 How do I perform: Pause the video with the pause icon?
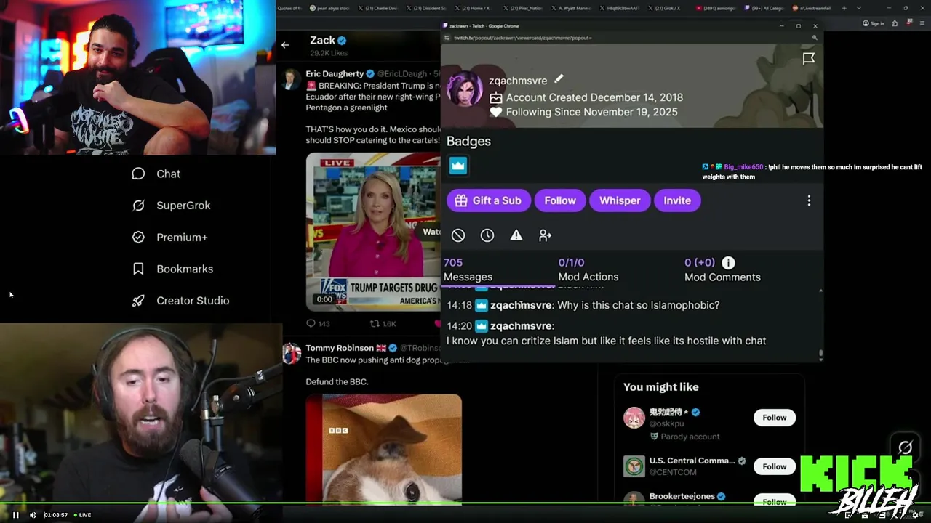pyautogui.click(x=15, y=515)
